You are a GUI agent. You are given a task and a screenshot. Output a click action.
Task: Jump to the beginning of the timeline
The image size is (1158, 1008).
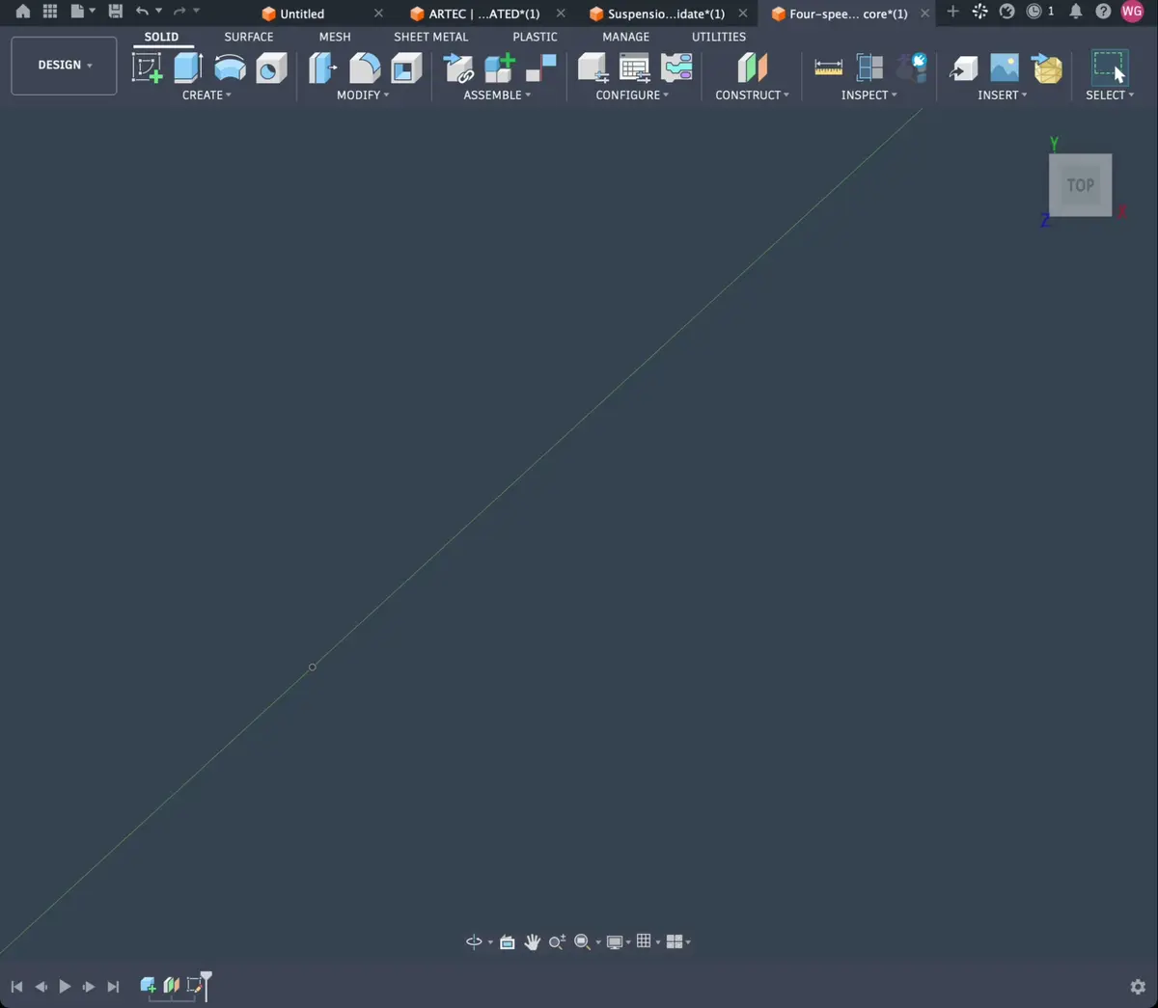tap(16, 986)
